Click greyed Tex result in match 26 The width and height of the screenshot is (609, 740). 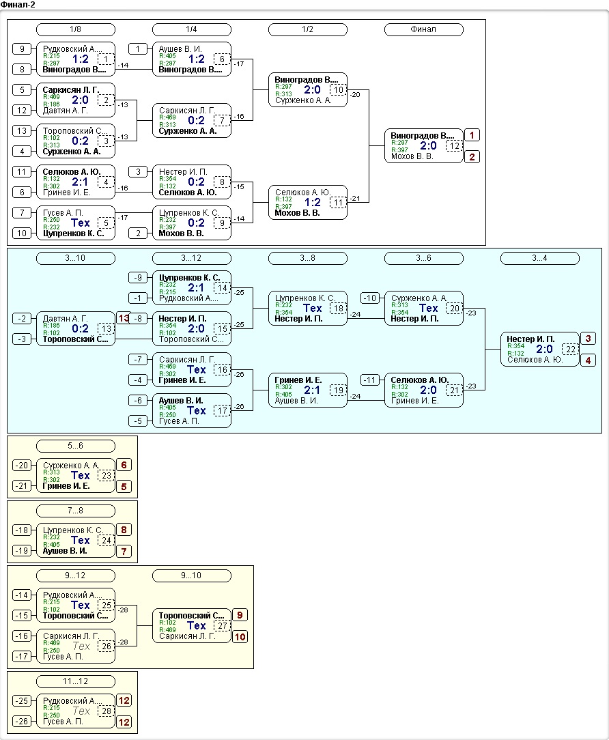[x=81, y=646]
